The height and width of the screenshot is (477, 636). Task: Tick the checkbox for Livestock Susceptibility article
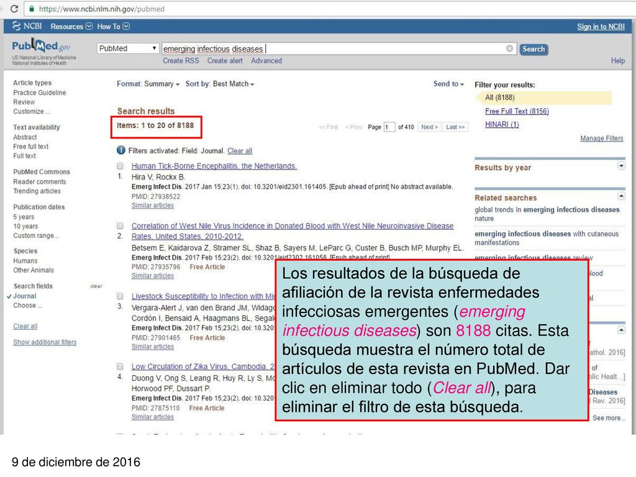click(x=120, y=296)
